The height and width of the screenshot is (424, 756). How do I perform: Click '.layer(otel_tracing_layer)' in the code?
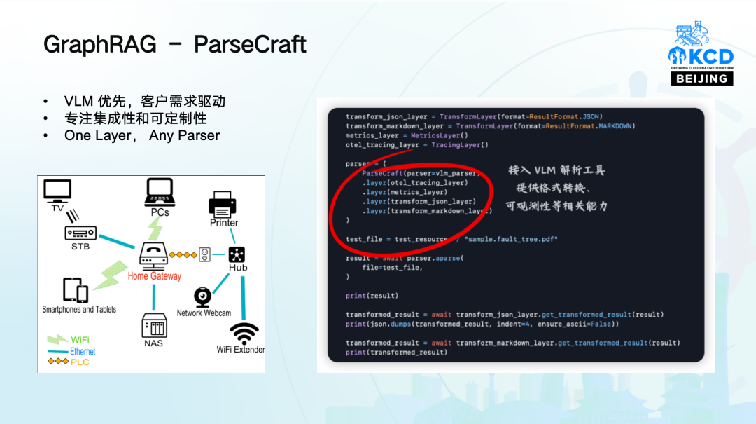415,182
